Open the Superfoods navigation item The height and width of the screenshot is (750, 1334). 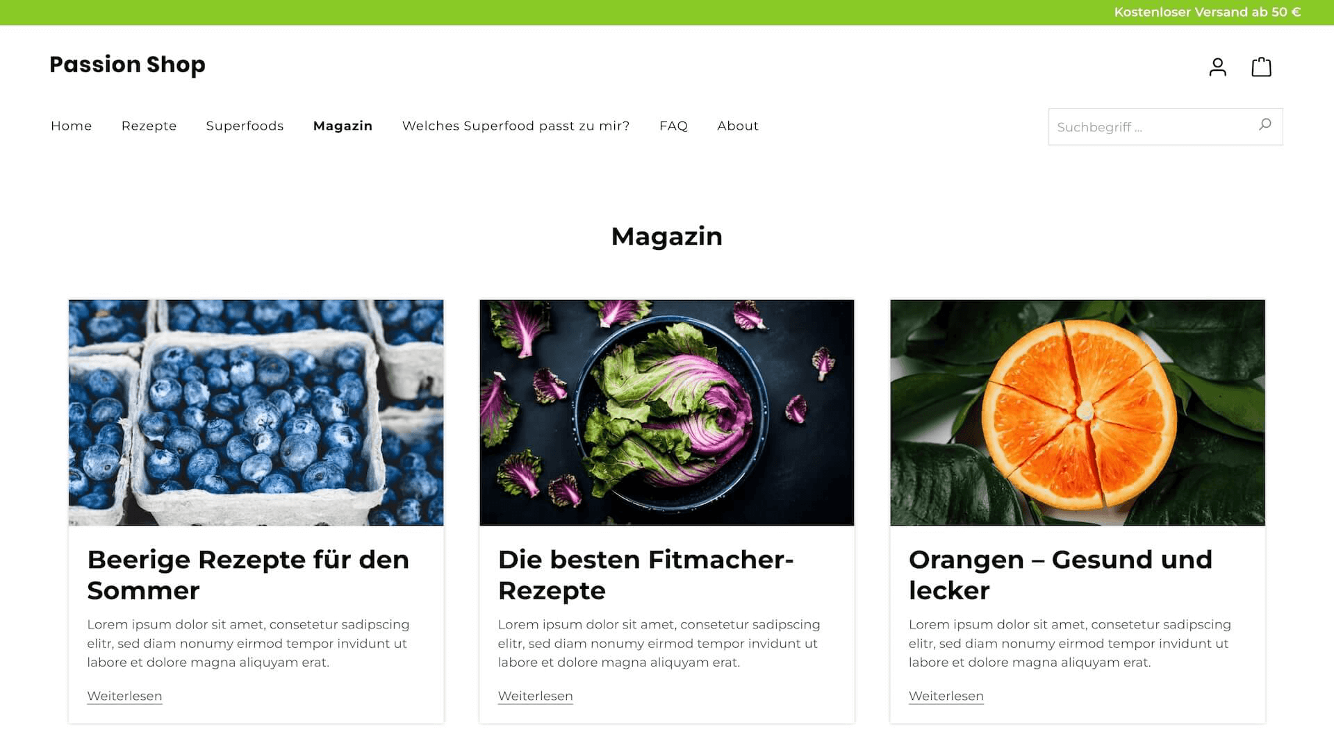(x=245, y=126)
